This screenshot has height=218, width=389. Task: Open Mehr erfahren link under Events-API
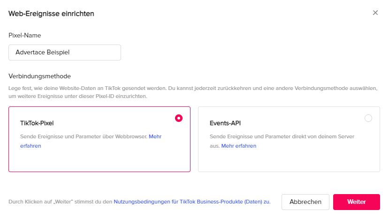[239, 146]
